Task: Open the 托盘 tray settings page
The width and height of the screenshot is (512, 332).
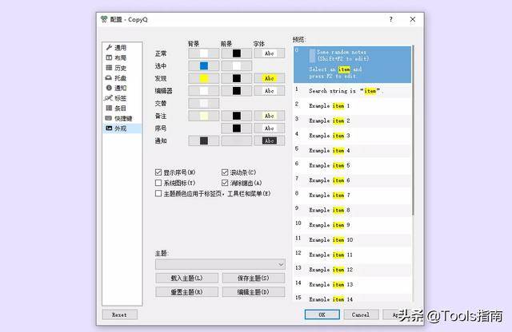Action: [122, 78]
